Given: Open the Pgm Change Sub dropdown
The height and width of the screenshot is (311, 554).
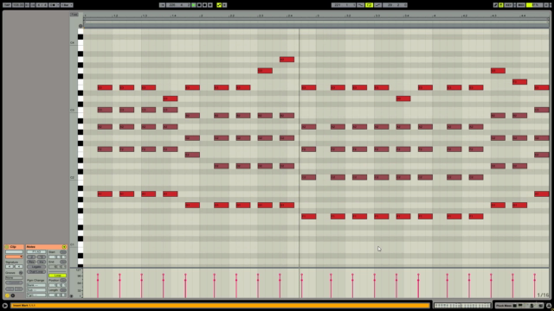Looking at the screenshot, I should coord(36,290).
